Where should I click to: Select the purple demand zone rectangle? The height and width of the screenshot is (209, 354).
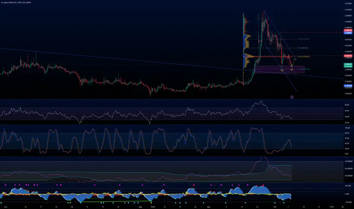(280, 70)
